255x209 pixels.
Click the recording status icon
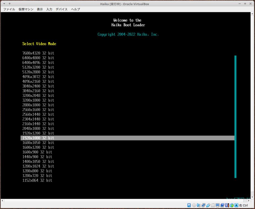pos(222,205)
